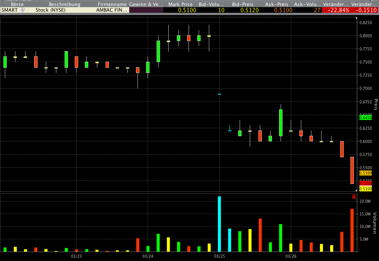
Task: Click the Bid-Preis column header
Action: point(242,5)
